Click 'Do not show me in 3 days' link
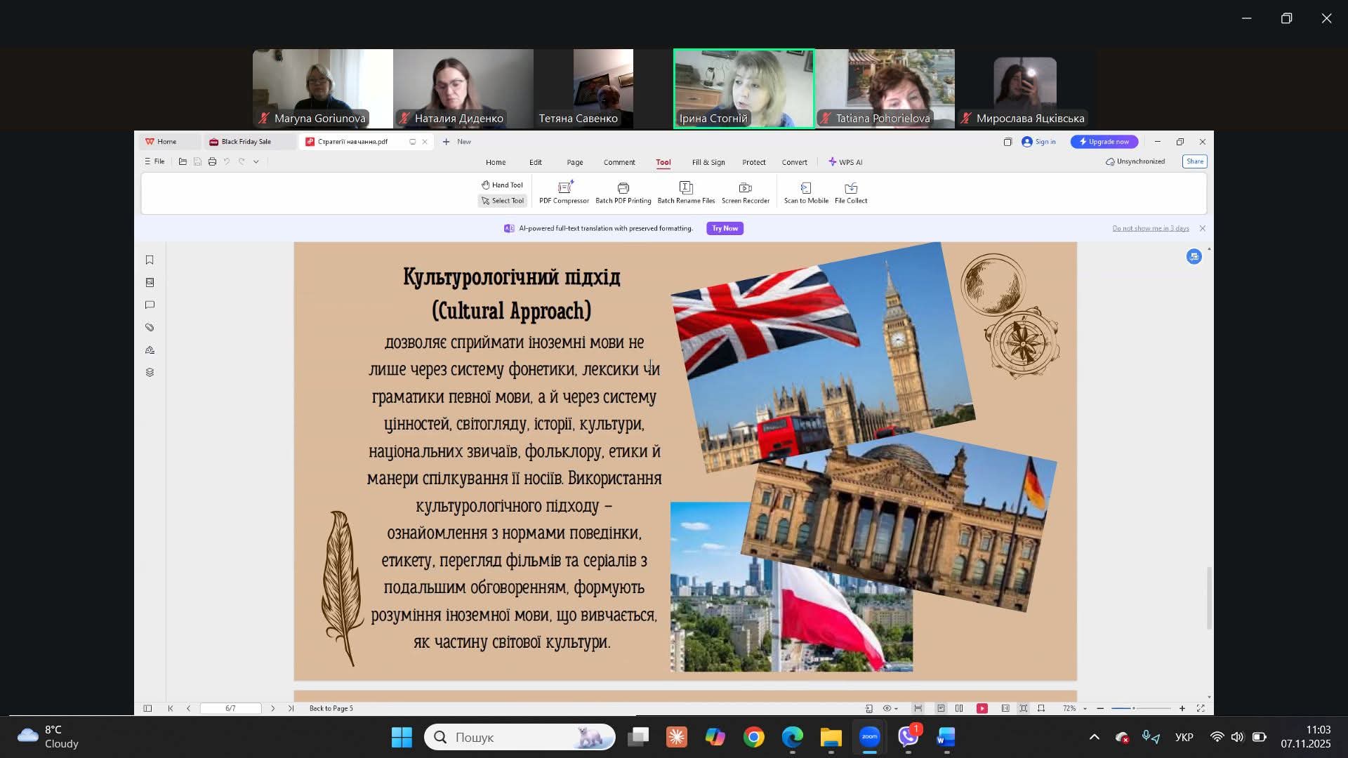Image resolution: width=1348 pixels, height=758 pixels. tap(1150, 228)
